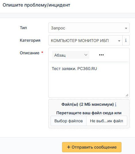Open the Тип dropdown showing Запрос
The image size is (135, 154).
89,28
